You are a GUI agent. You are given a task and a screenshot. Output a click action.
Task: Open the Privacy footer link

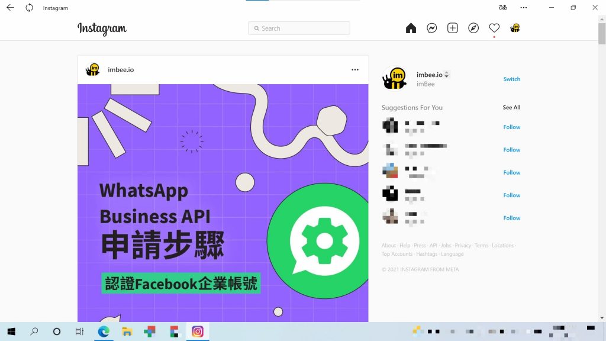click(x=463, y=246)
